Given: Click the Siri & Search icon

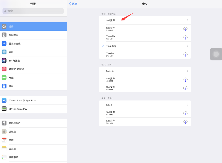Looking at the screenshot, I should (x=4, y=60).
